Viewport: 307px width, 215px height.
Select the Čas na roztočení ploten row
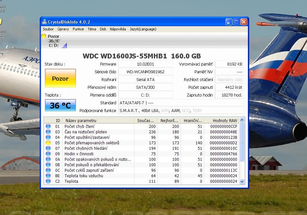[x=142, y=132]
